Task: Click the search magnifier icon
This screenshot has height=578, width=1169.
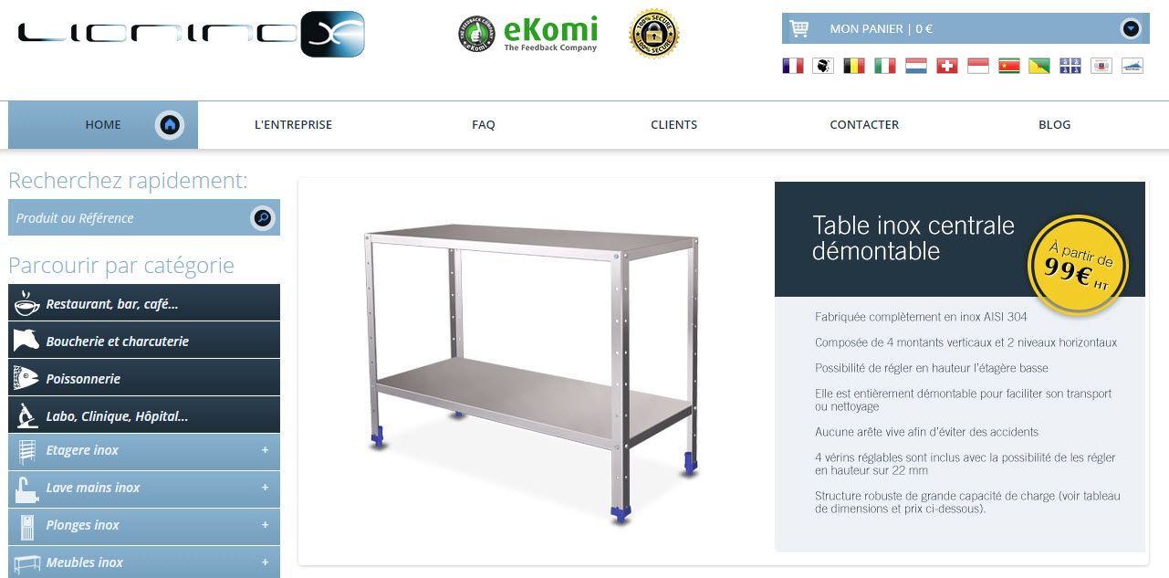Action: click(x=263, y=217)
